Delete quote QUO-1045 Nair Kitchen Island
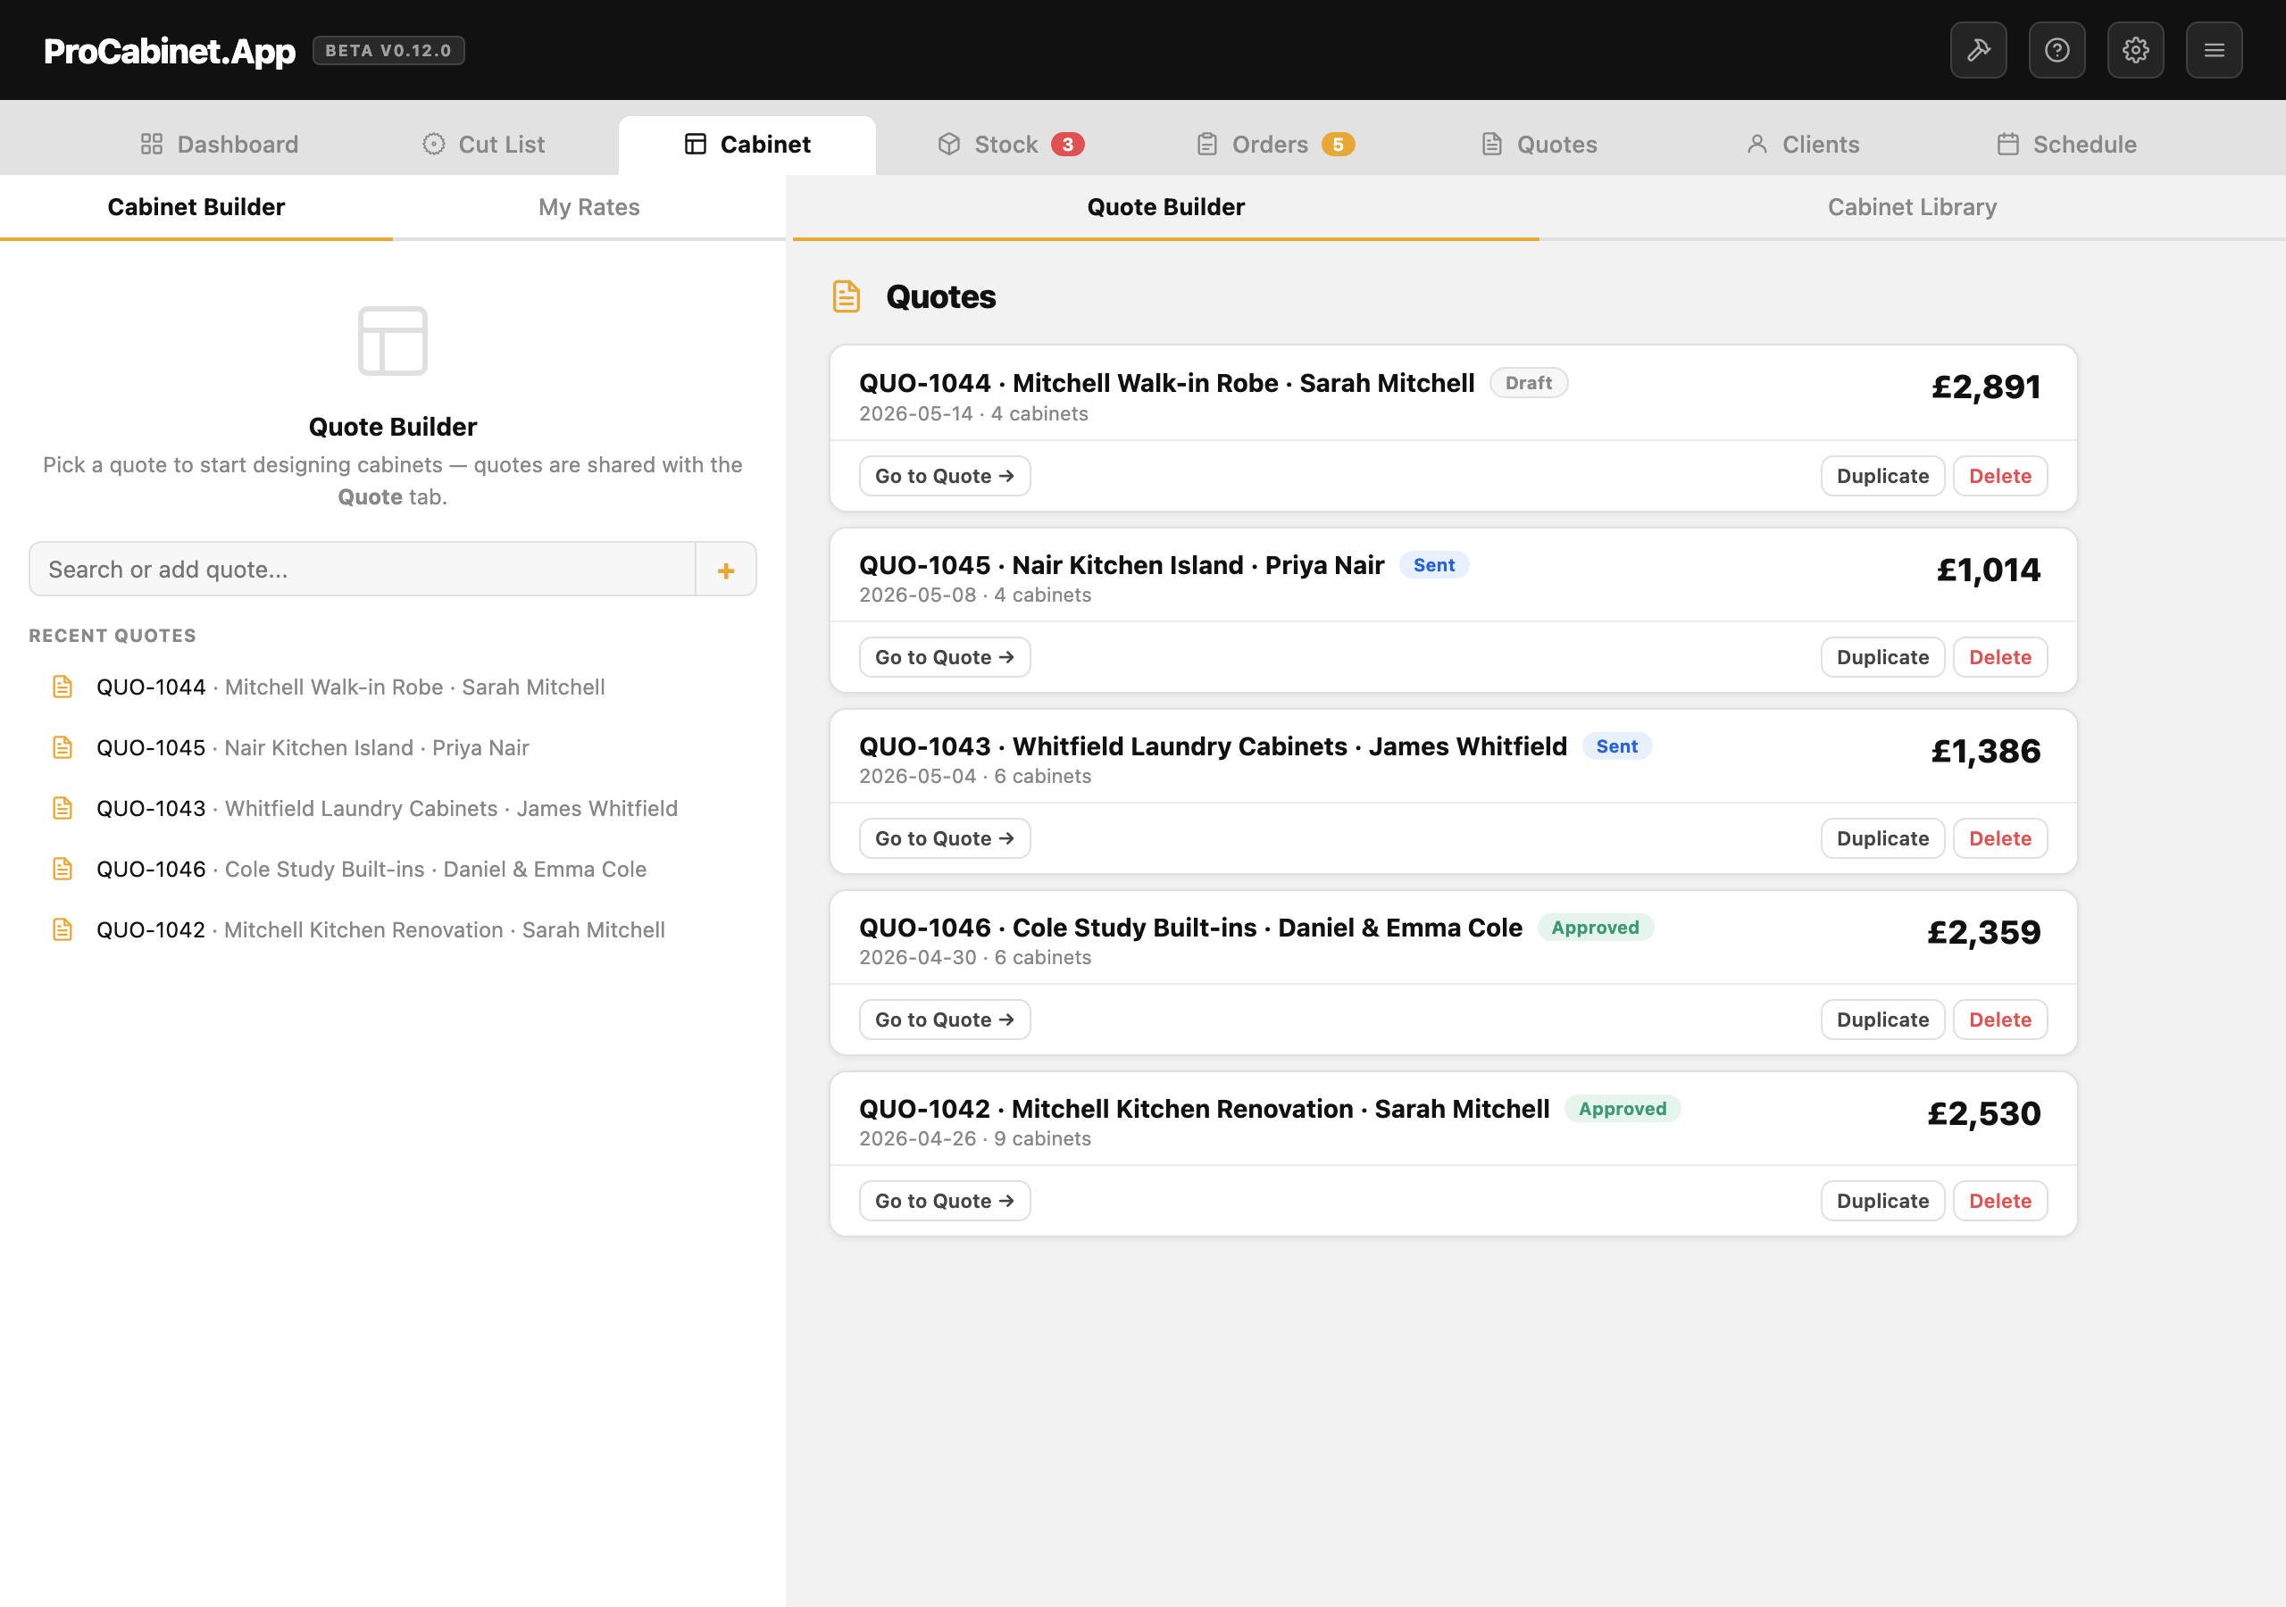This screenshot has height=1607, width=2286. click(x=2000, y=657)
